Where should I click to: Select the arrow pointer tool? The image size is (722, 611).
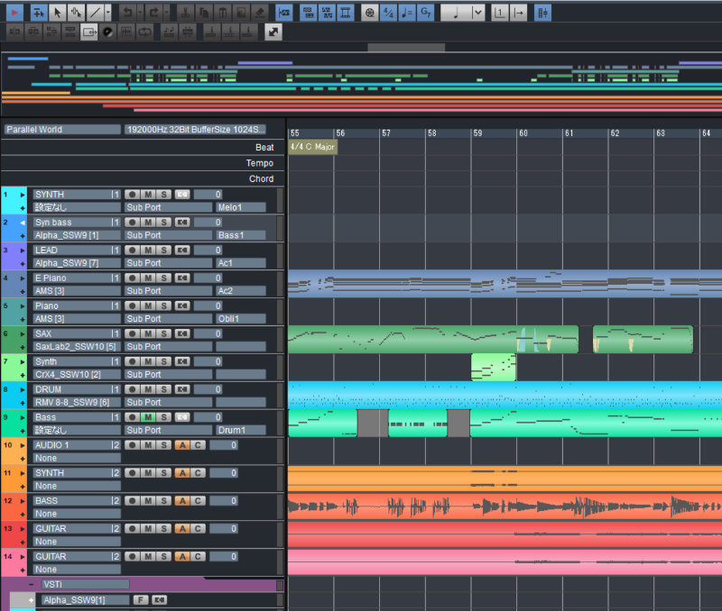(x=58, y=13)
